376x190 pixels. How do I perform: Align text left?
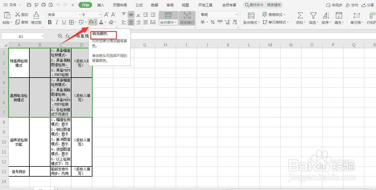click(x=124, y=22)
